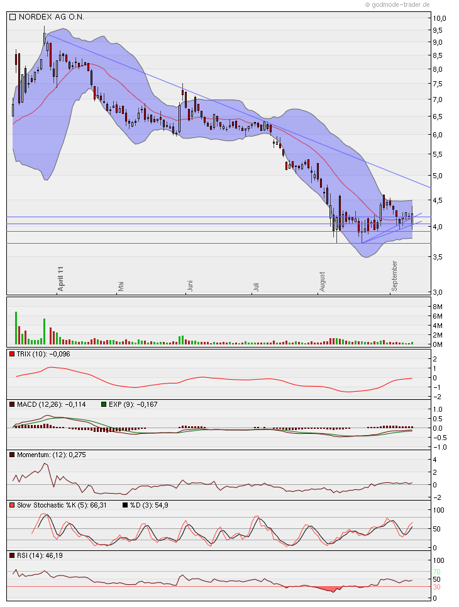The image size is (459, 607).
Task: Click the August month axis label
Action: (322, 282)
